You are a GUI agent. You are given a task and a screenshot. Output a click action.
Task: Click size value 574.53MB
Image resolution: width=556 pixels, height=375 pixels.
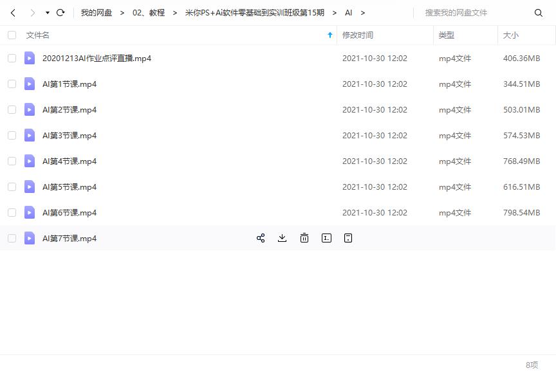(522, 135)
